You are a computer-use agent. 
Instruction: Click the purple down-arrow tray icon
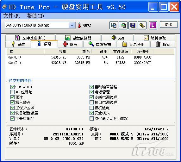tap(153, 25)
